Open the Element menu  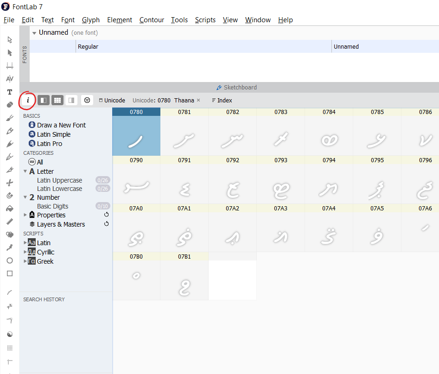pos(120,20)
